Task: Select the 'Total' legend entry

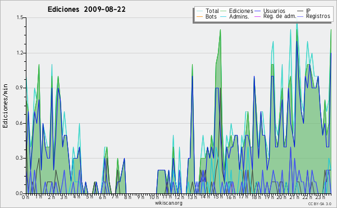Action: [212, 11]
